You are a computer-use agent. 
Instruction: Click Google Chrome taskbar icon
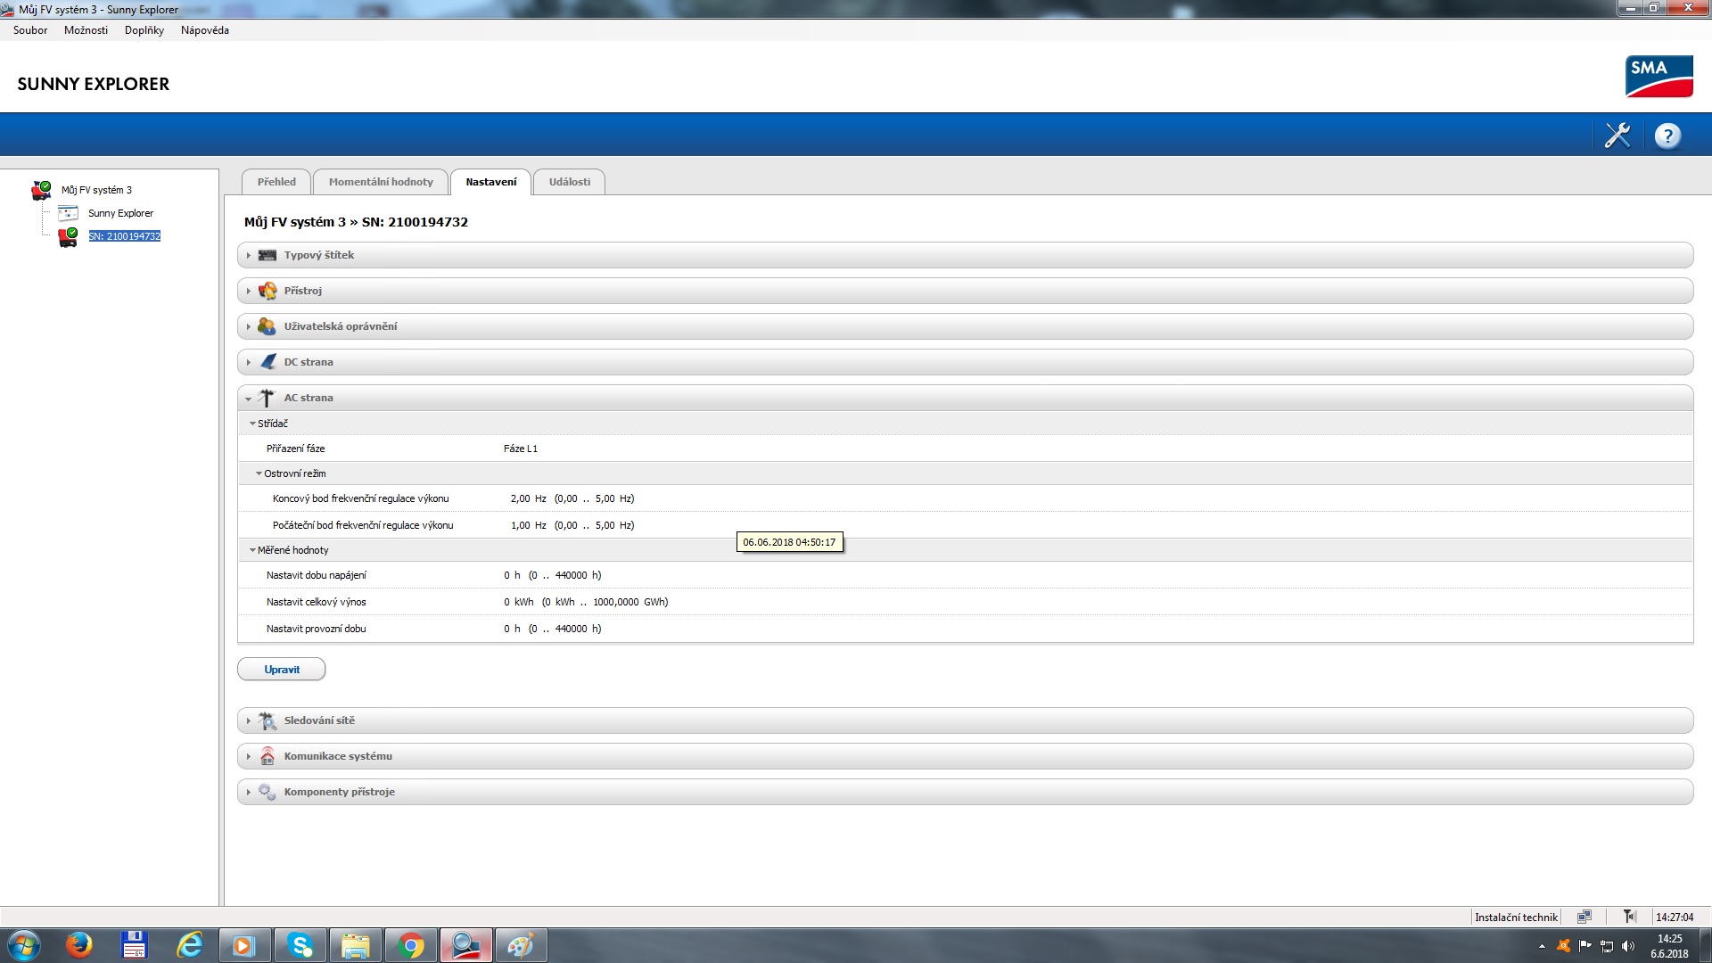point(411,945)
